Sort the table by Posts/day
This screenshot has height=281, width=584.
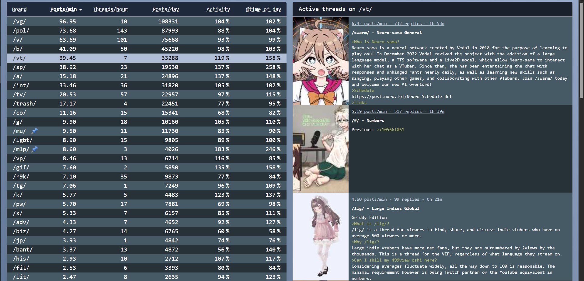pos(166,9)
